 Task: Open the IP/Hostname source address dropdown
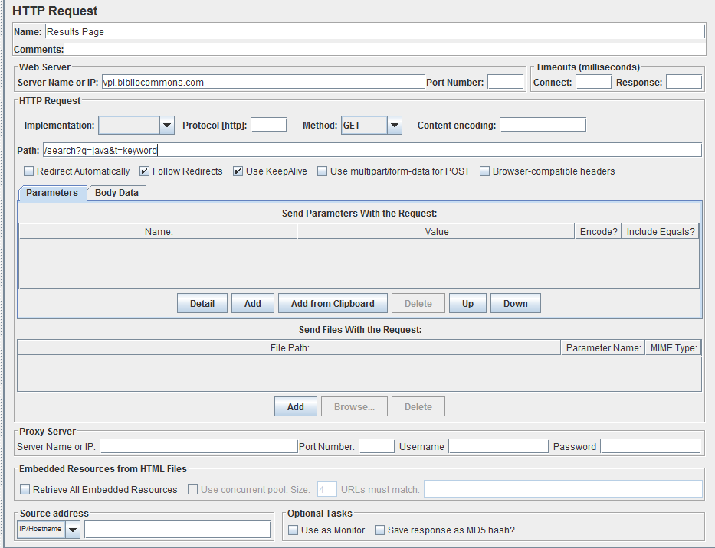72,529
